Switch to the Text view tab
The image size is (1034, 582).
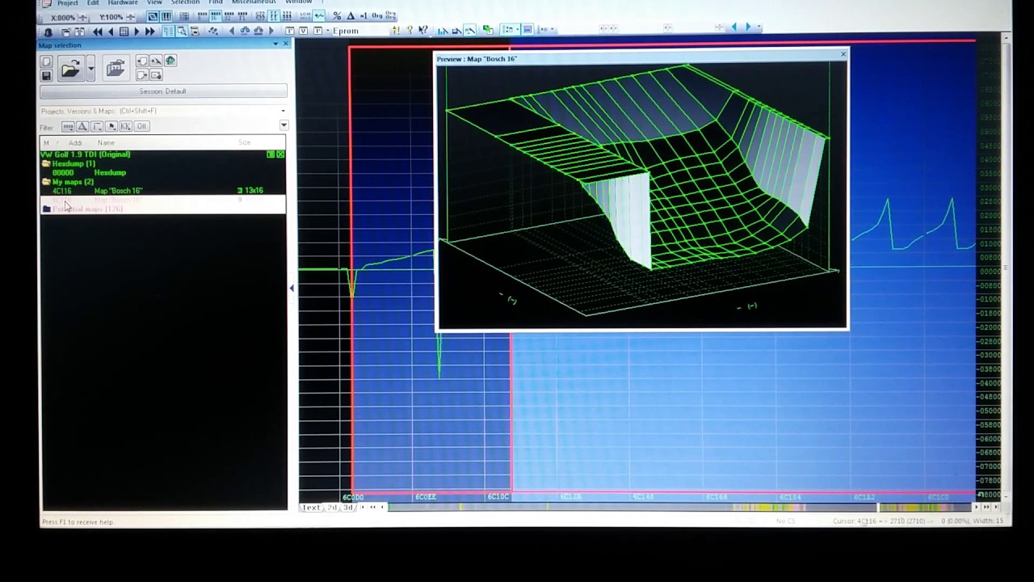coord(311,508)
